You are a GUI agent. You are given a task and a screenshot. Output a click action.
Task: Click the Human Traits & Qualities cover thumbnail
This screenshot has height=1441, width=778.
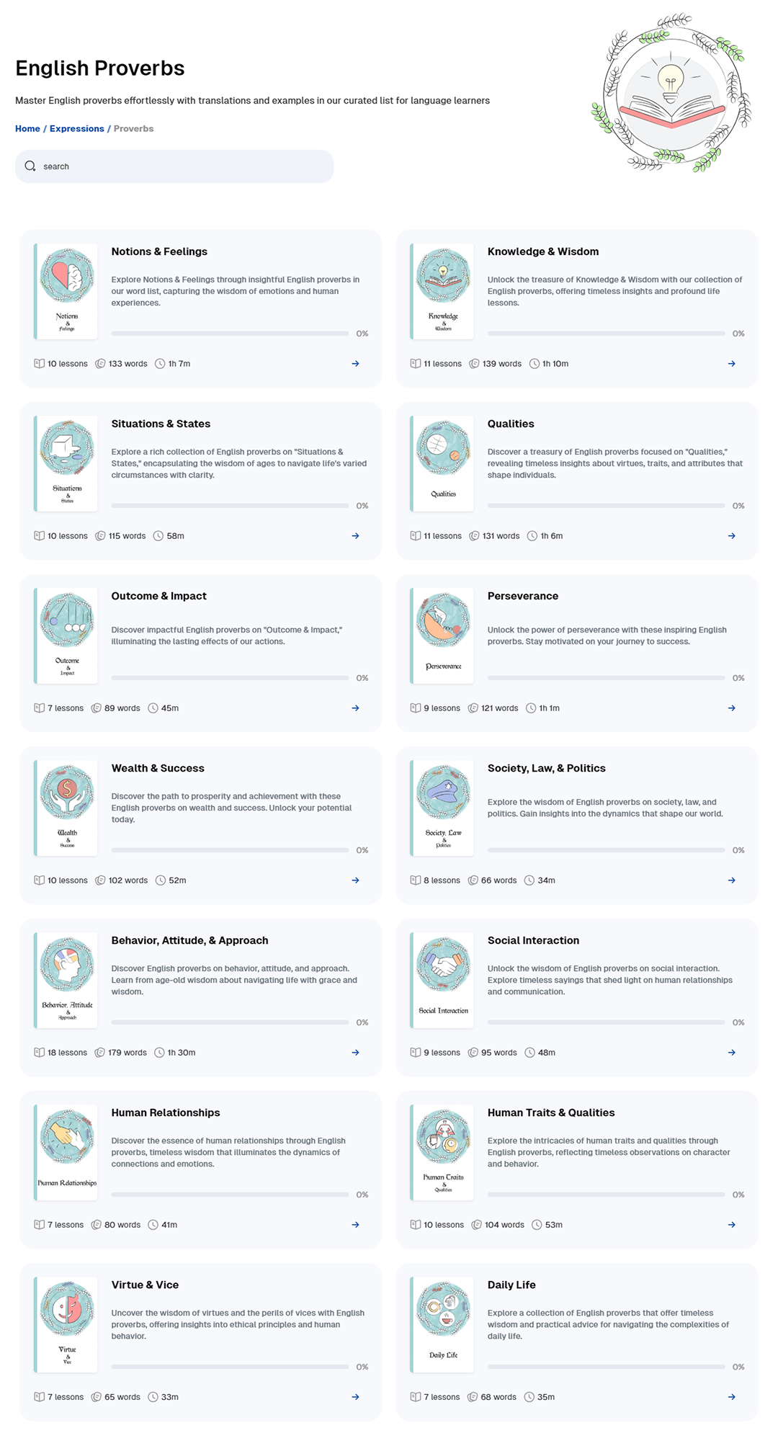coord(442,1152)
